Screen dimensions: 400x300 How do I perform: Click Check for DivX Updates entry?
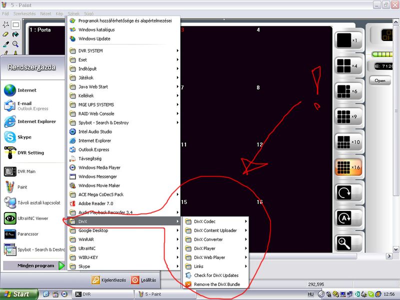pyautogui.click(x=216, y=275)
